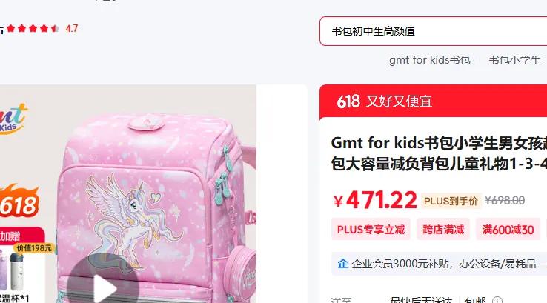Open suggested search 书包小学生
Viewport: 547px width, 303px height.
514,60
